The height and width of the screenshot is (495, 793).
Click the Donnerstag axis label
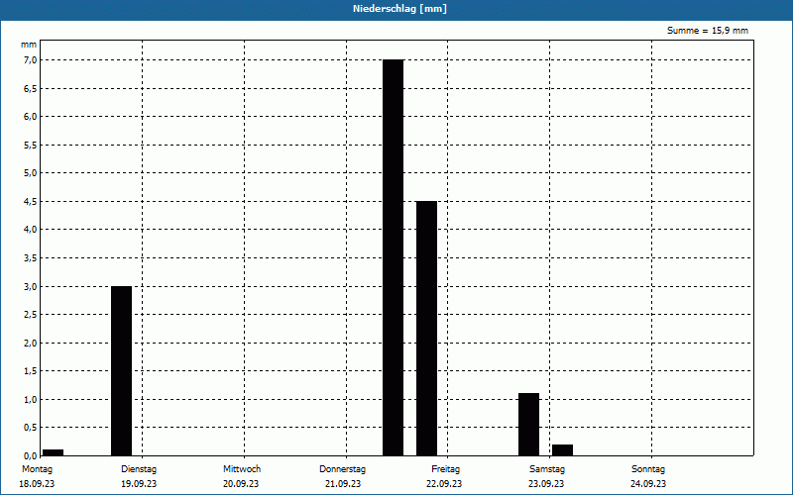point(342,469)
